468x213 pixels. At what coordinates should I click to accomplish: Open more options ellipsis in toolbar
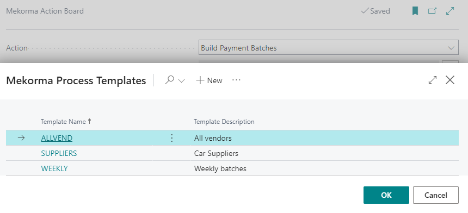[x=236, y=80]
